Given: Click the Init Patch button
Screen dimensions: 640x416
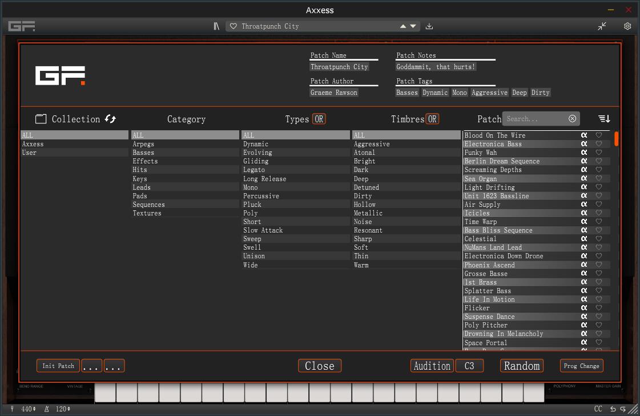Looking at the screenshot, I should point(58,366).
